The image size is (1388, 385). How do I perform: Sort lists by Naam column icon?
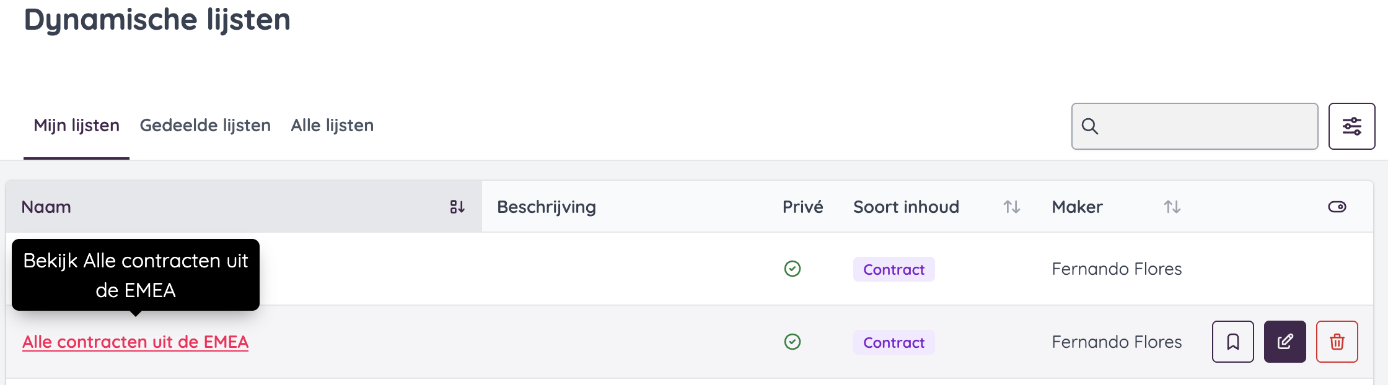(457, 207)
